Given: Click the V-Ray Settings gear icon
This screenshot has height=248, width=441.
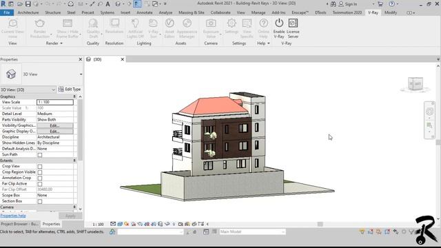Looking at the screenshot, I should (x=232, y=23).
